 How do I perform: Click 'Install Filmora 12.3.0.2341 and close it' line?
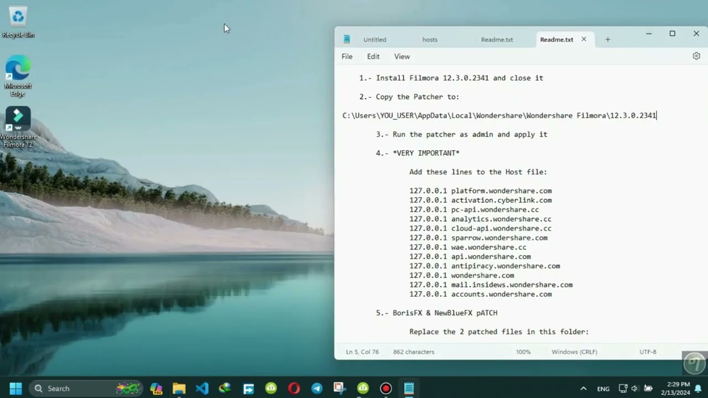click(451, 78)
